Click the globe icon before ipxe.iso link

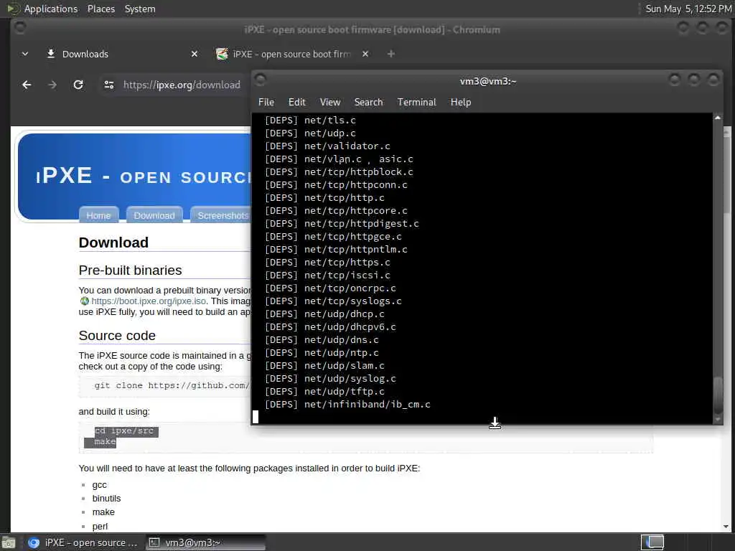[x=85, y=301]
